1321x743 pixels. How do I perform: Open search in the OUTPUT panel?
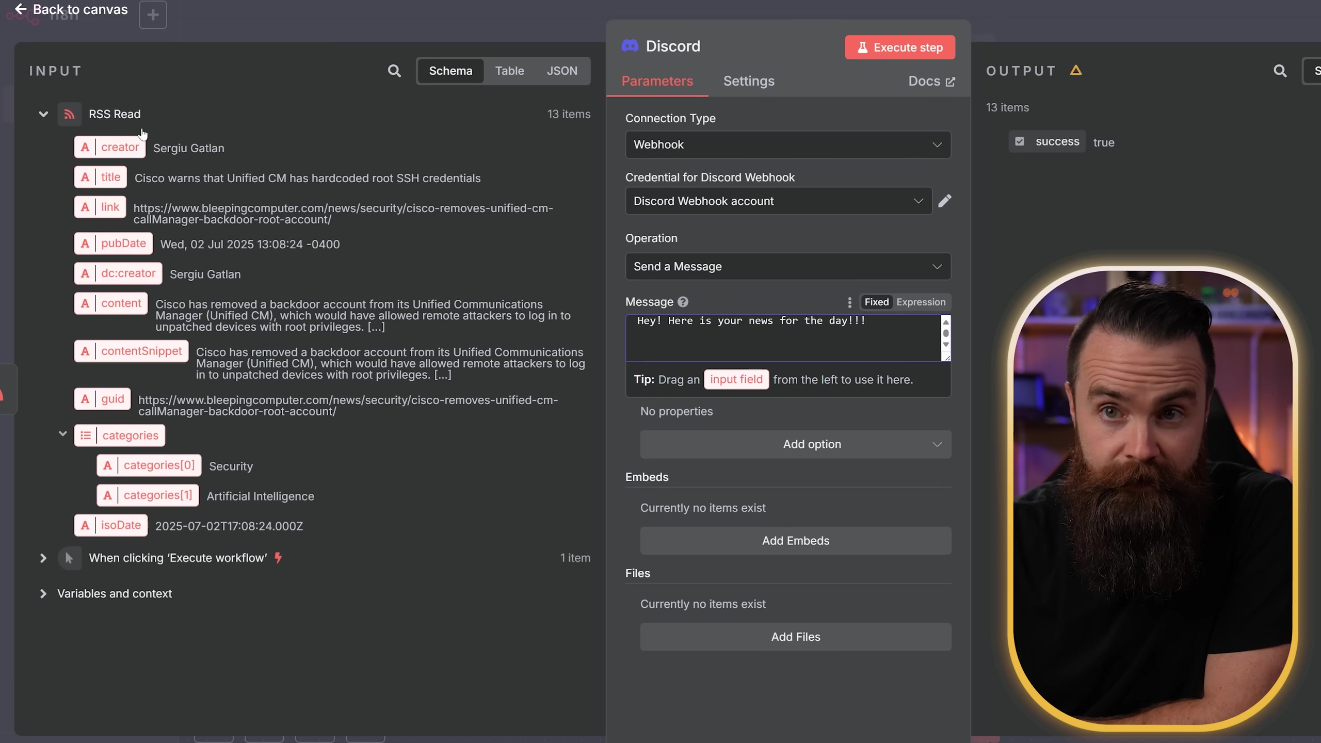1280,71
